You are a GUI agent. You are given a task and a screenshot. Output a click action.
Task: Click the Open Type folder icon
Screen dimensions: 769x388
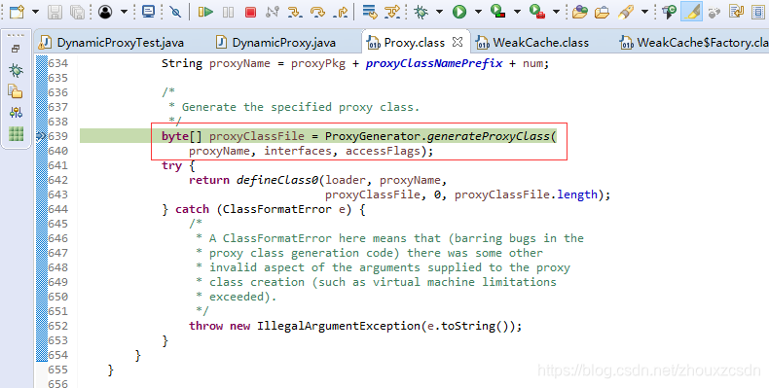tap(580, 12)
